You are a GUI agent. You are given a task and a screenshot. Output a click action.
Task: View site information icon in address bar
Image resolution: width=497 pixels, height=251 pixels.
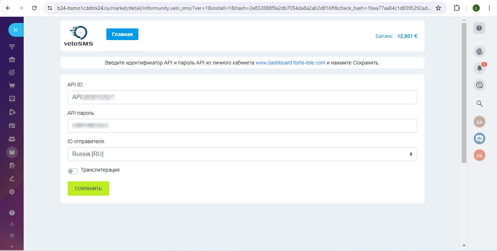click(x=50, y=8)
